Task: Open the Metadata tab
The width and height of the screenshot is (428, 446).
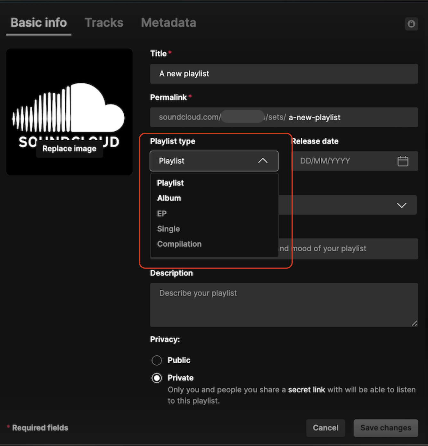Action: (x=169, y=23)
